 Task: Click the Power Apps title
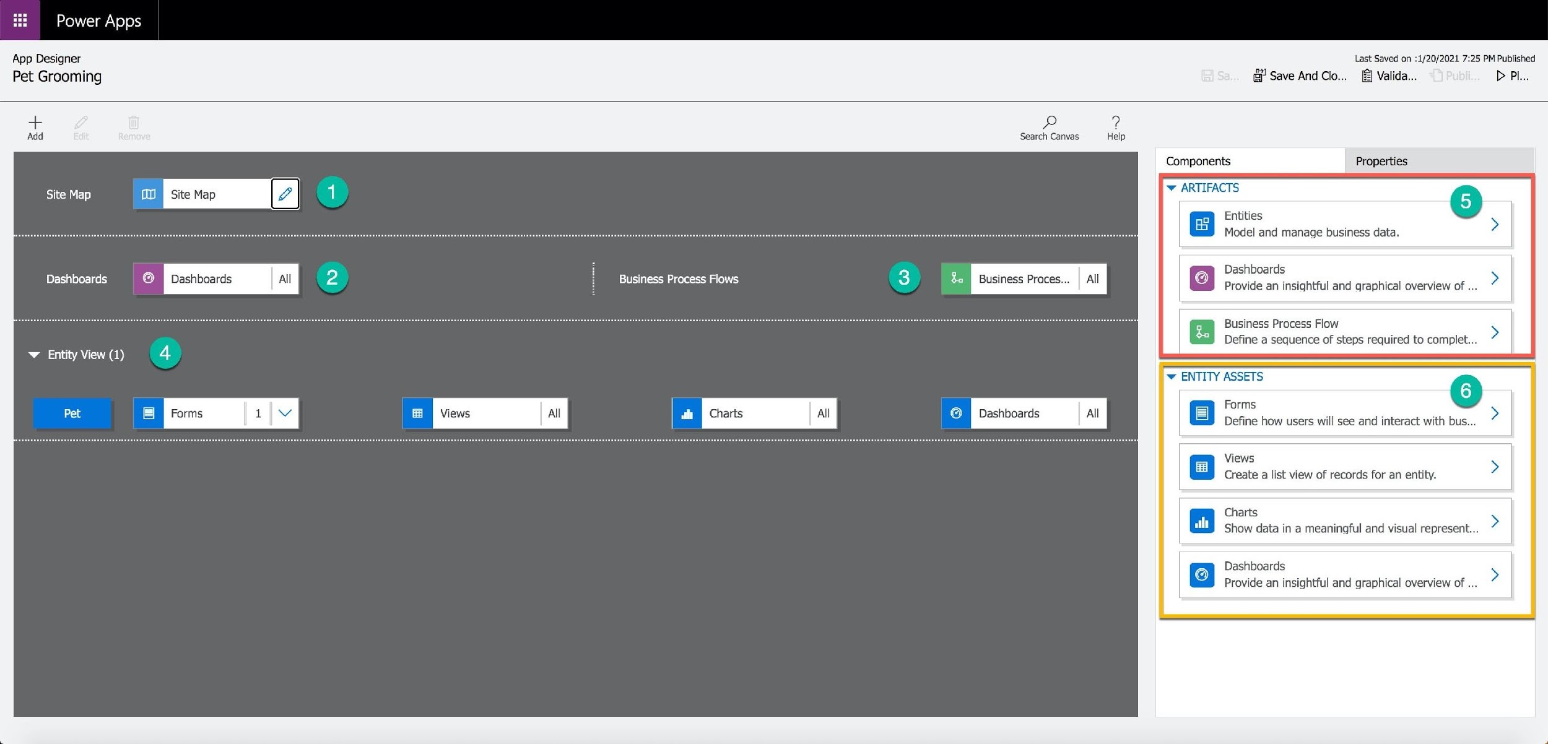tap(98, 20)
